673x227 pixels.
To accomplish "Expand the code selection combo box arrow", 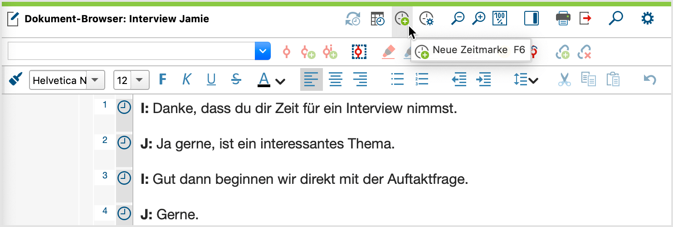I will tap(263, 51).
